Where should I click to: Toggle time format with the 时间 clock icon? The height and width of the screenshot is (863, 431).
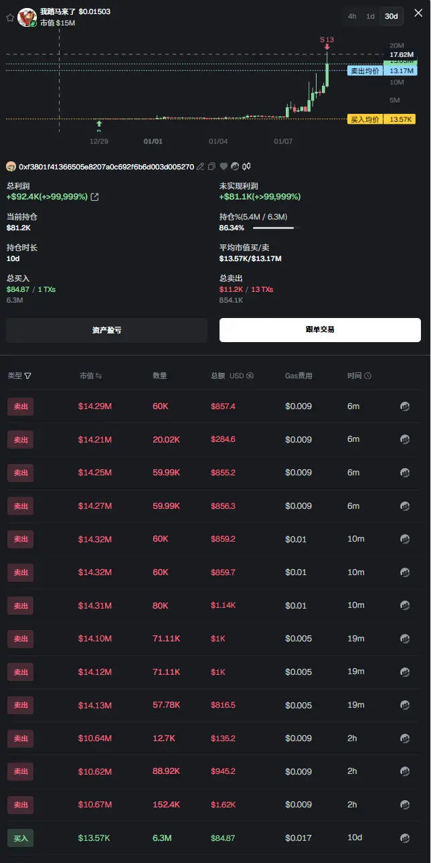(x=367, y=376)
